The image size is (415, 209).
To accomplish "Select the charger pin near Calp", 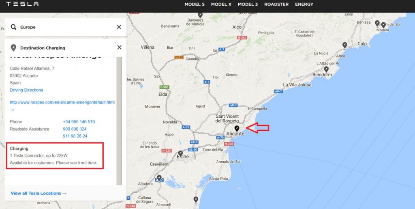I will point(344,45).
